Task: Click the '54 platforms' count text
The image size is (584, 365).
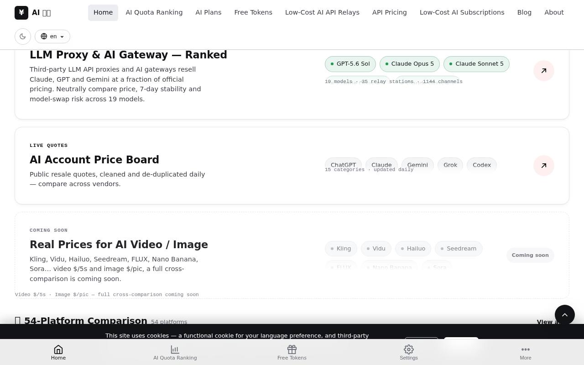Action: pyautogui.click(x=169, y=322)
